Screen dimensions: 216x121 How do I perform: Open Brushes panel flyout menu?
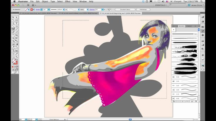click(x=199, y=26)
